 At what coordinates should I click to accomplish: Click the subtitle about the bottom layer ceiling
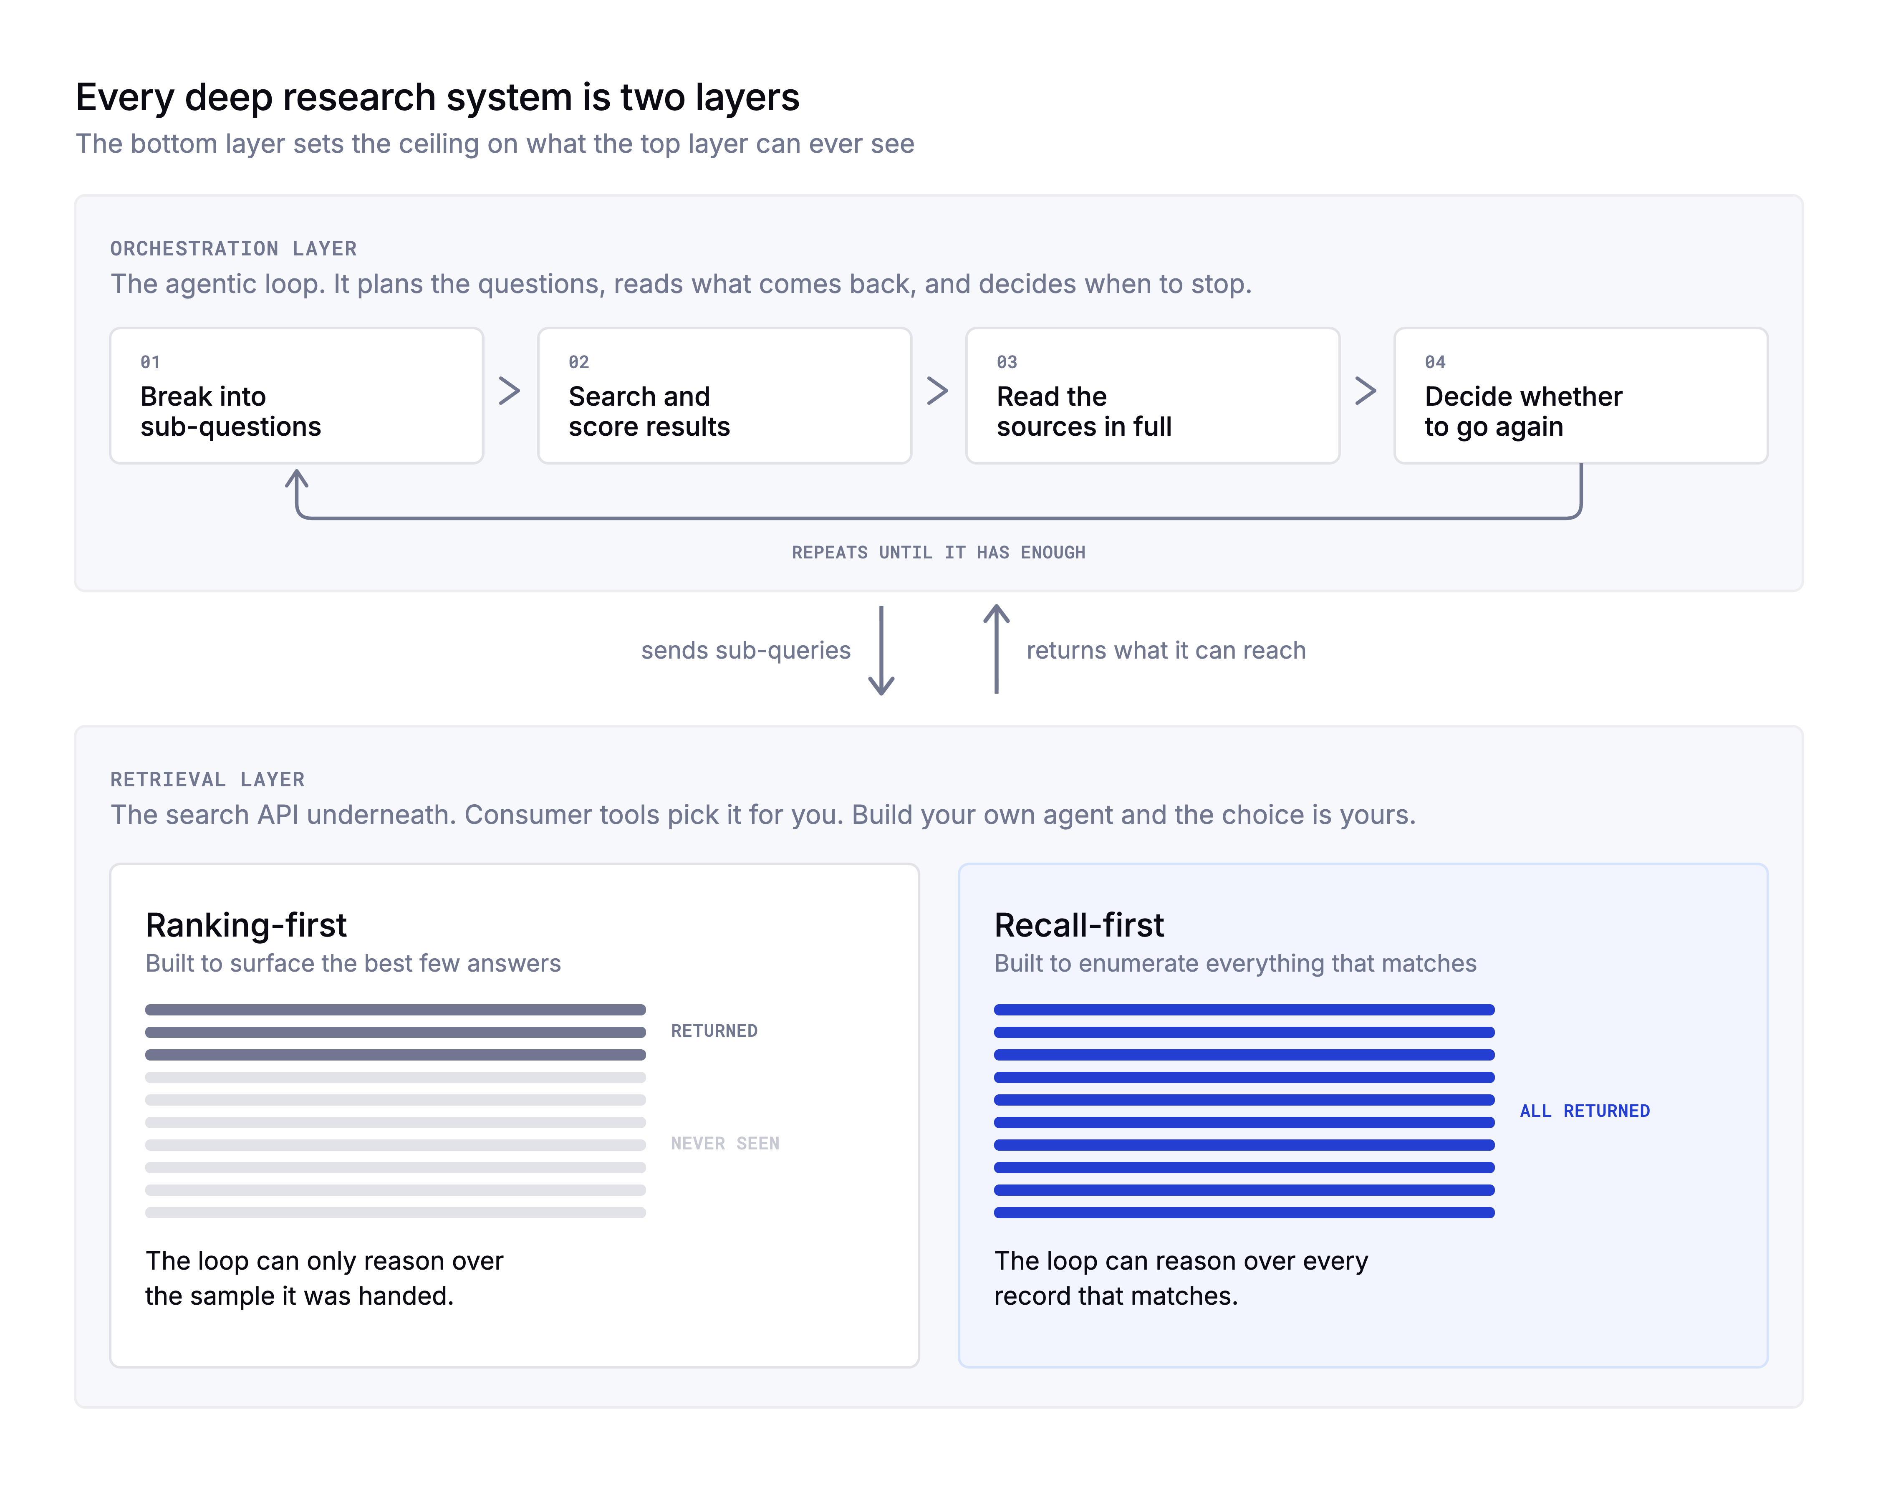(x=495, y=144)
